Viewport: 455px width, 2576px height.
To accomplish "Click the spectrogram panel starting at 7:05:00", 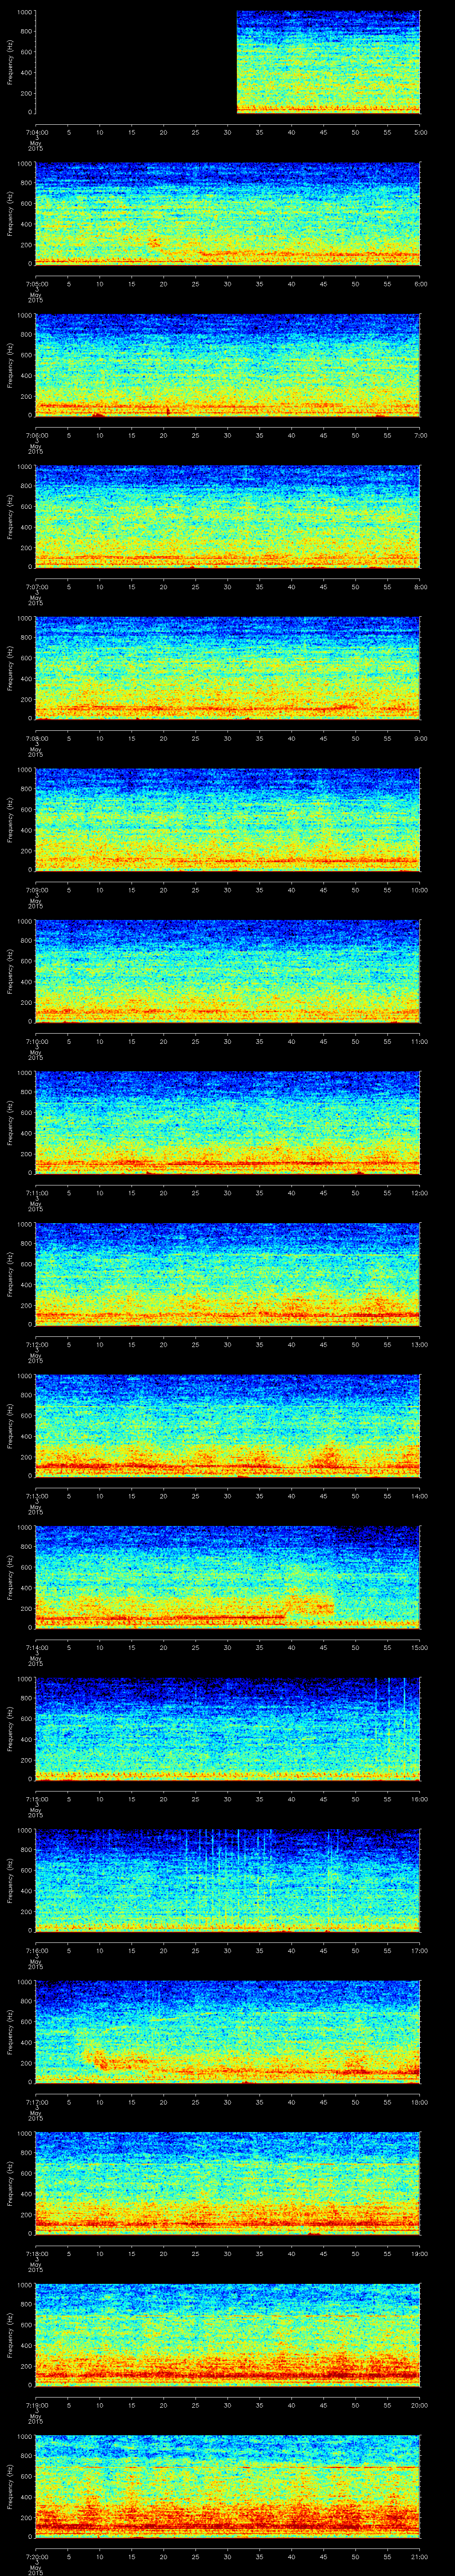I will click(x=228, y=213).
